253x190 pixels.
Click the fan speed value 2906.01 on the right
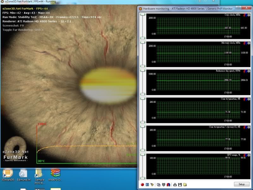tap(244, 80)
